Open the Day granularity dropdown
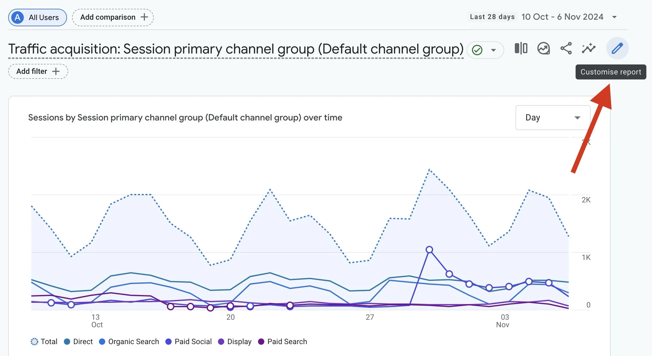The height and width of the screenshot is (356, 652). click(553, 118)
